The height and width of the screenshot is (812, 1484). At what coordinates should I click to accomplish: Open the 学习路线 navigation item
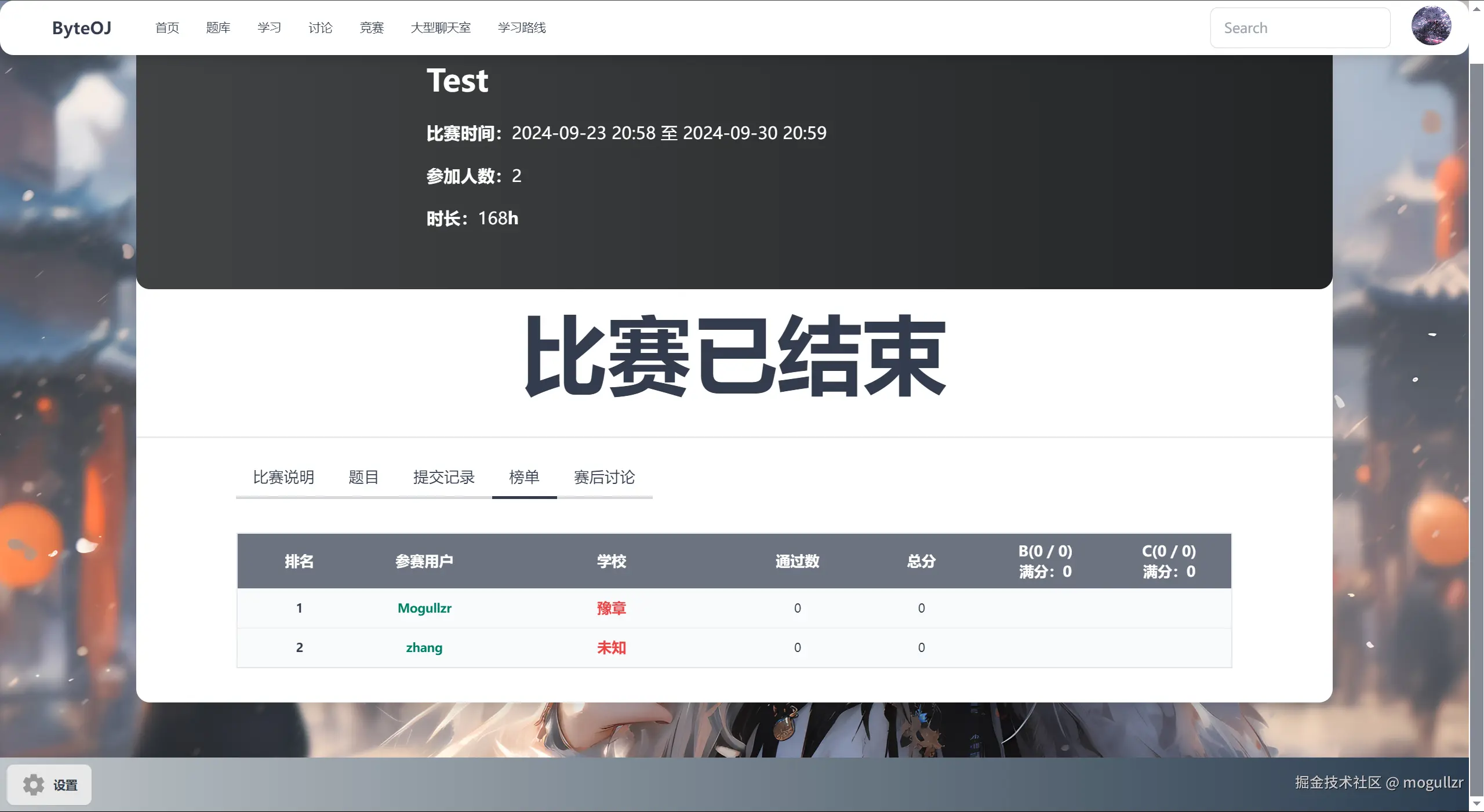(521, 27)
